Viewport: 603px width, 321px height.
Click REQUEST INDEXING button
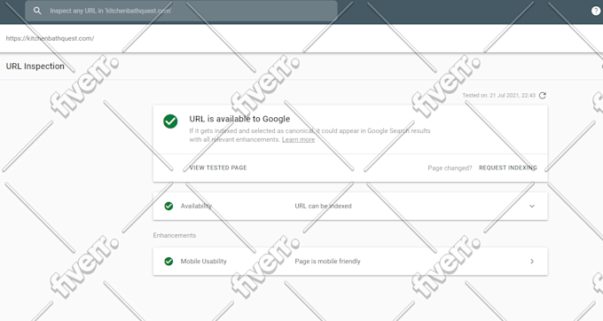coord(507,168)
